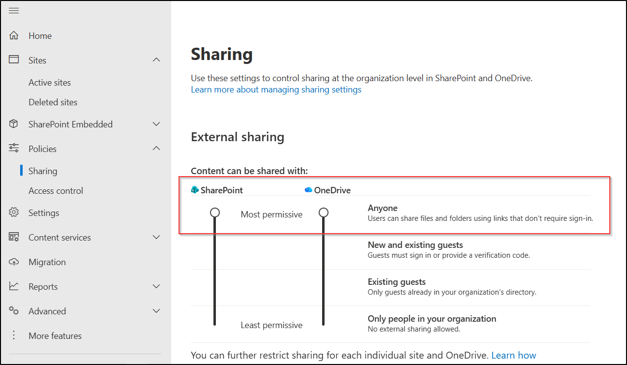This screenshot has width=627, height=365.
Task: Click the Home house icon
Action: [x=14, y=35]
